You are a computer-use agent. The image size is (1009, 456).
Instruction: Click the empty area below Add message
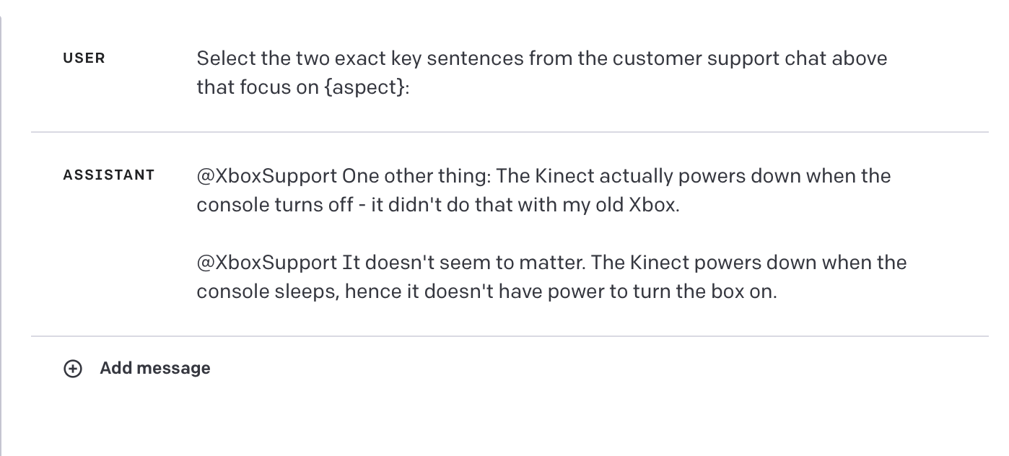(x=505, y=418)
